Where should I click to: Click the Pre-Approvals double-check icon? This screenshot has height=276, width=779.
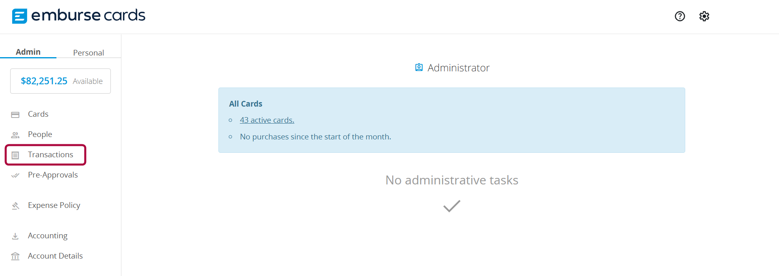click(x=15, y=175)
